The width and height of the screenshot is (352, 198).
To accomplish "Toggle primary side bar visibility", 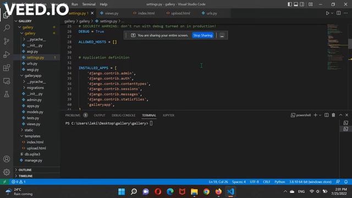I will click(x=290, y=4).
